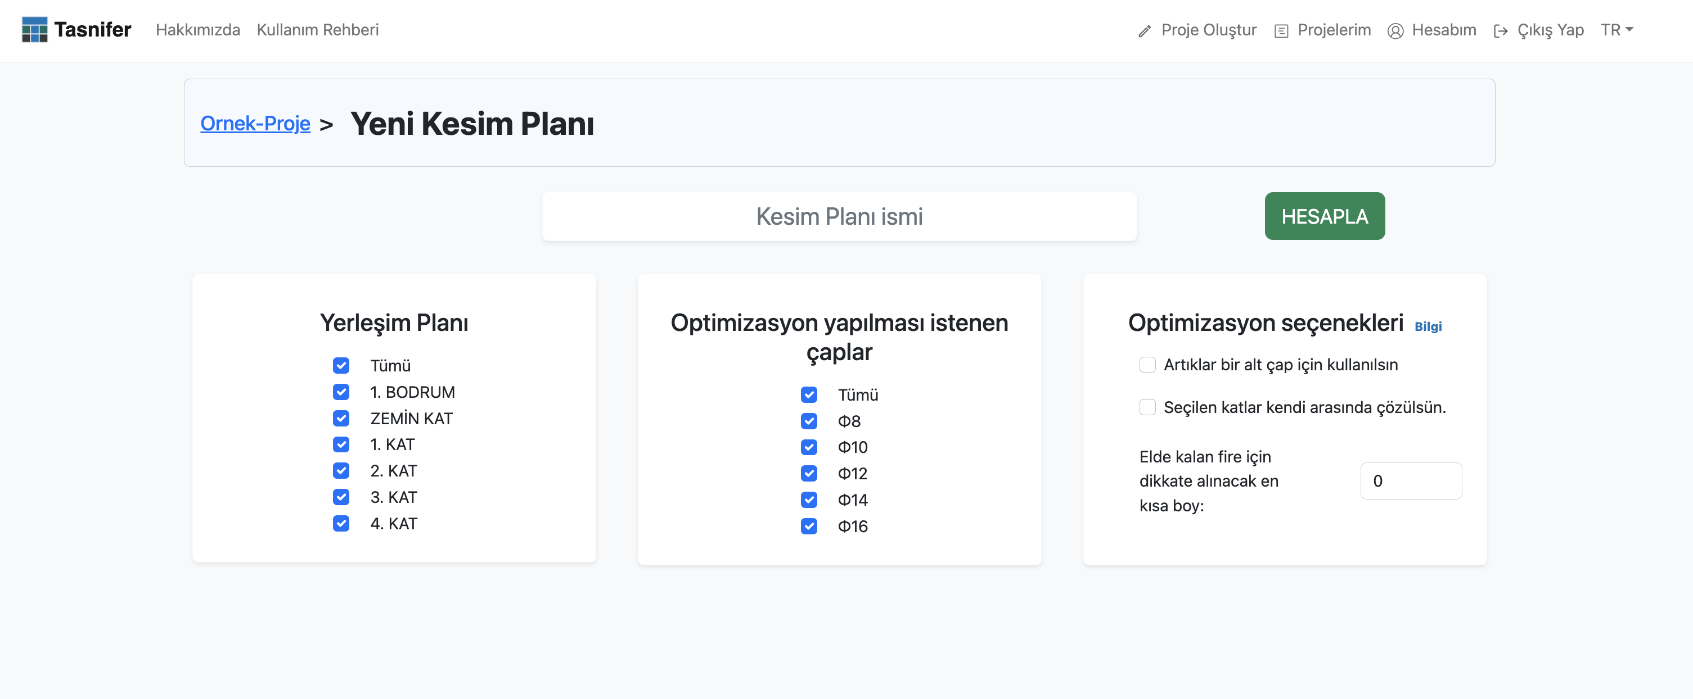Open the Kullanım Rehberi page
The image size is (1693, 699).
[317, 30]
